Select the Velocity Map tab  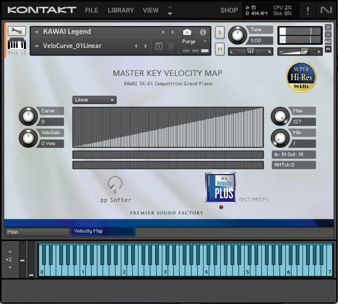point(103,231)
